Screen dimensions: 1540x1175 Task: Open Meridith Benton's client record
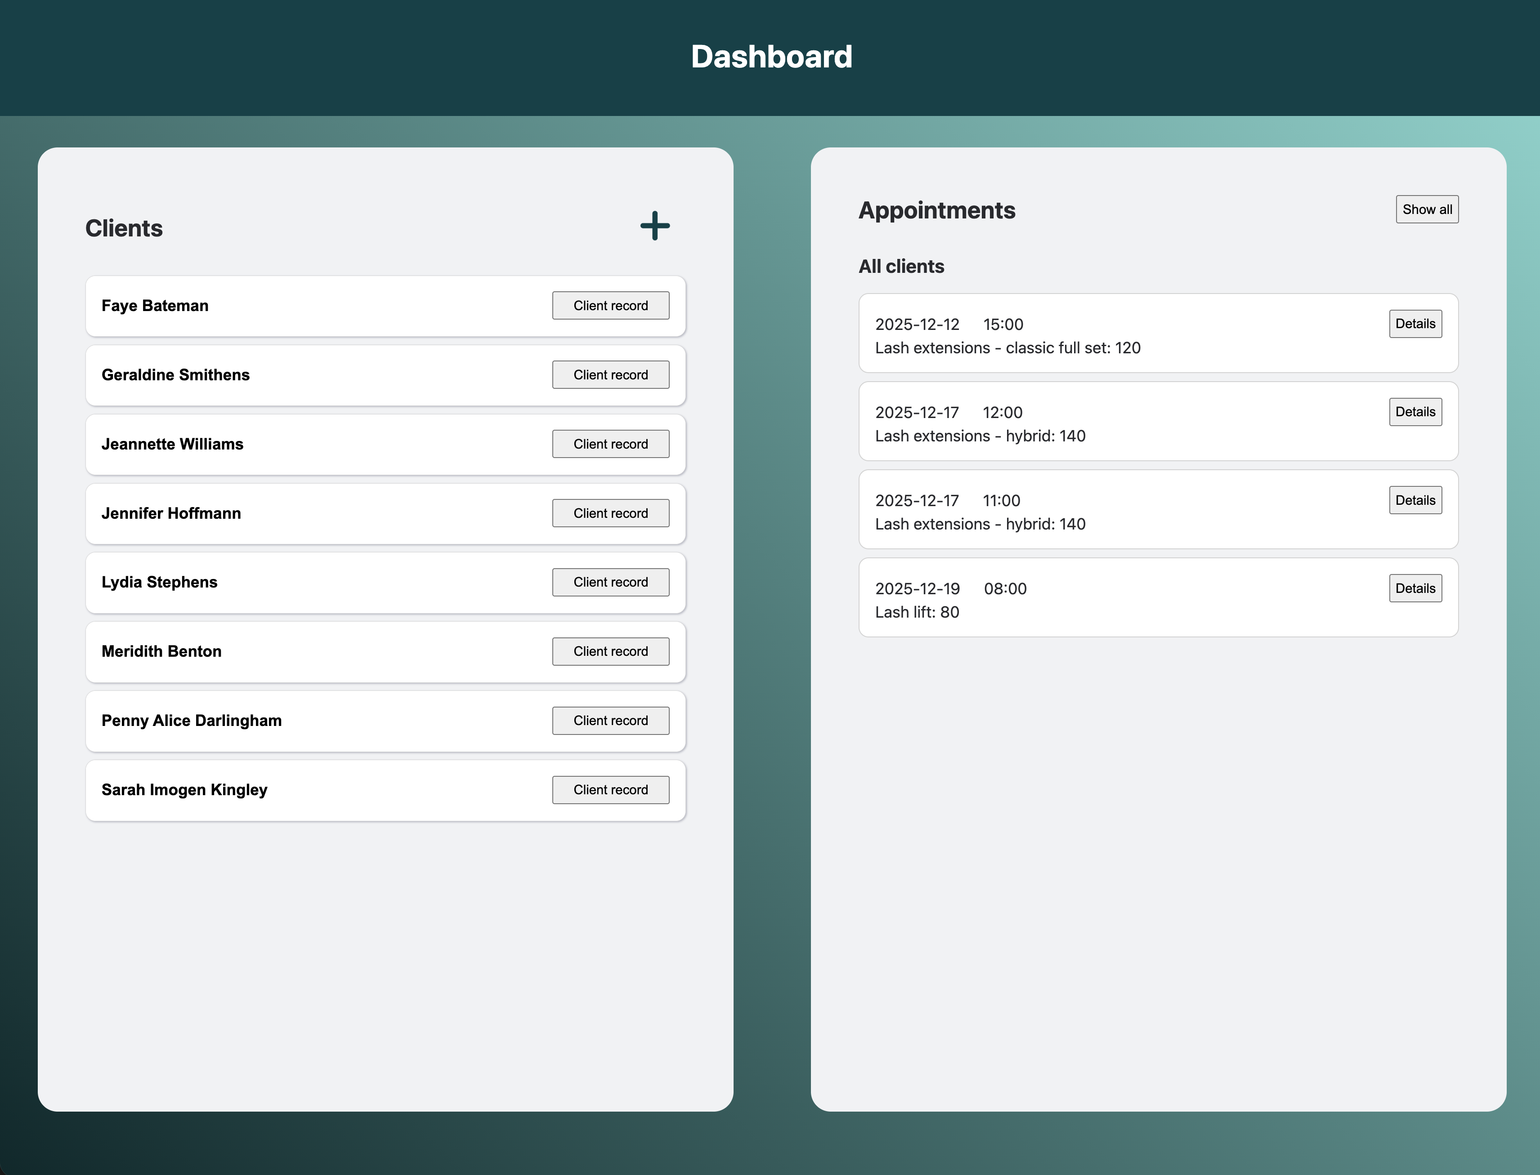[610, 650]
